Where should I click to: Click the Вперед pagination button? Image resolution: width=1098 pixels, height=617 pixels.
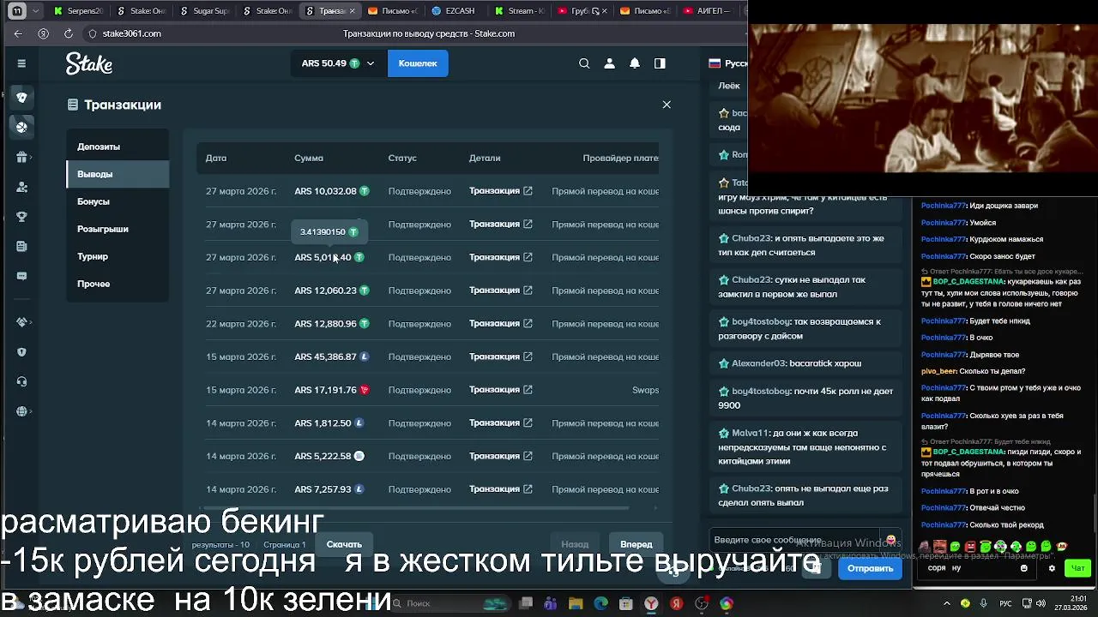point(636,544)
